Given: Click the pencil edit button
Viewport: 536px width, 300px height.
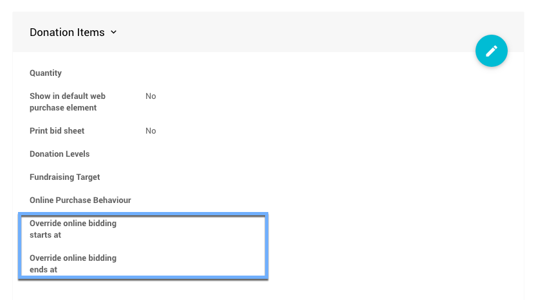Looking at the screenshot, I should coord(492,51).
